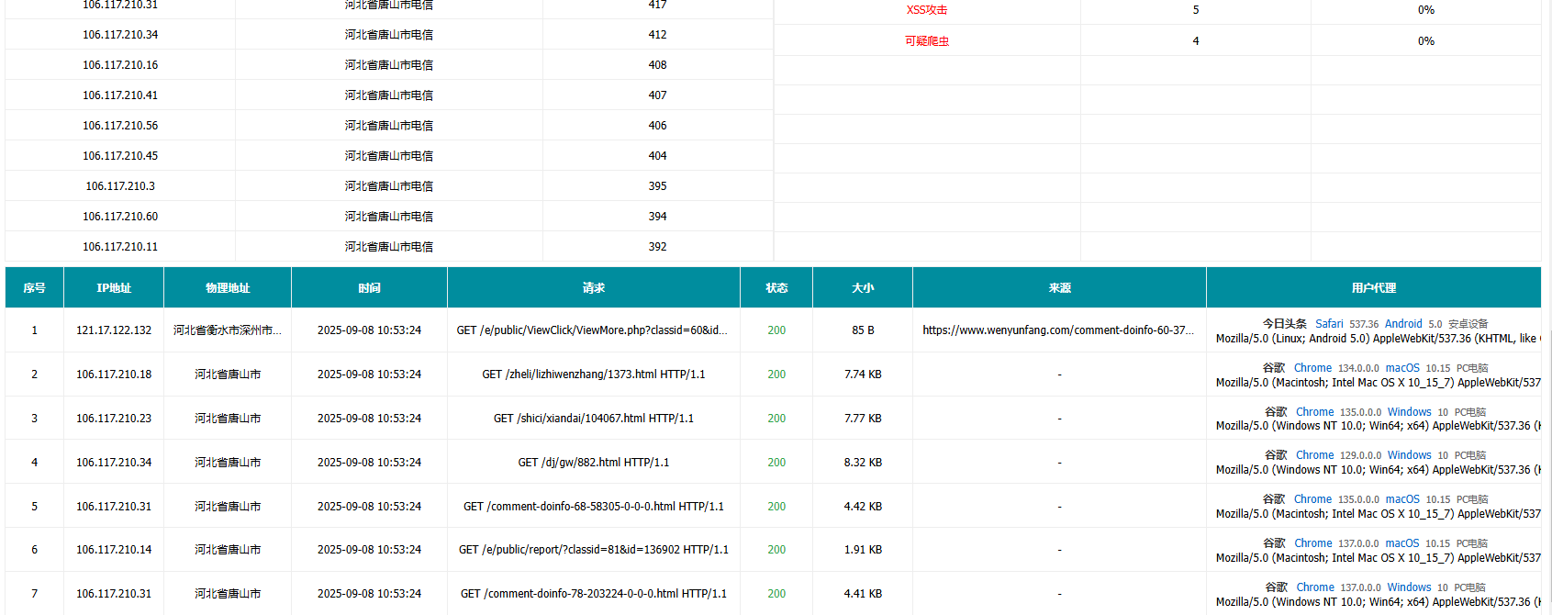Click the GET /e/public/report/ request
Screen dimensions: 1552x615
(x=593, y=550)
